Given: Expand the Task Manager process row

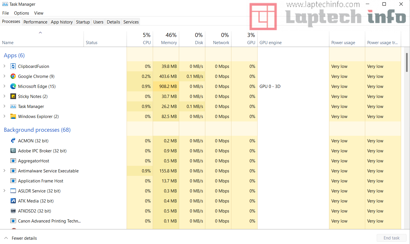Looking at the screenshot, I should pyautogui.click(x=4, y=106).
